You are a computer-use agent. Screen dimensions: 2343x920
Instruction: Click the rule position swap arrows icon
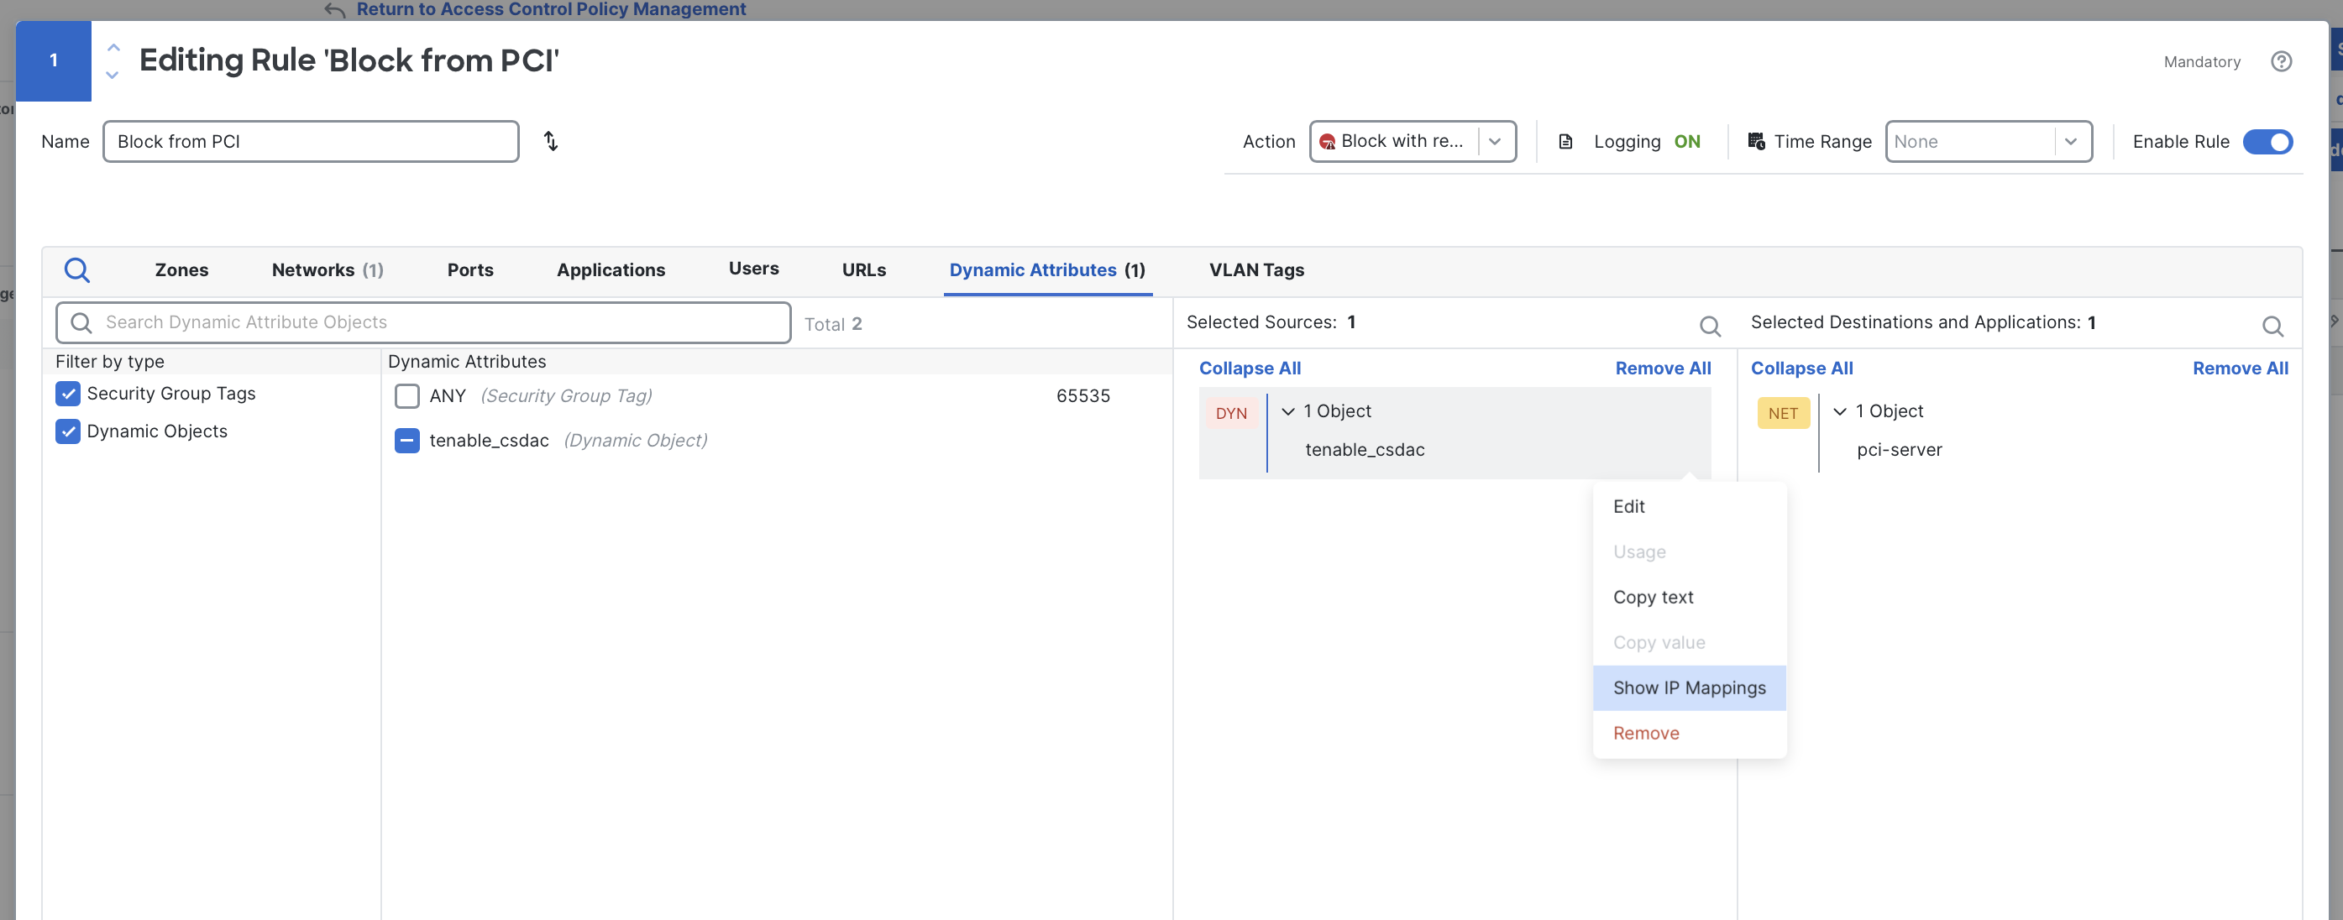[x=550, y=141]
